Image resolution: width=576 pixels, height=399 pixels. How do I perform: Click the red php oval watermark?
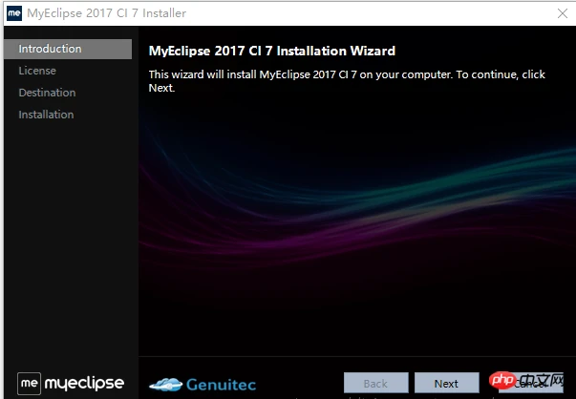click(x=502, y=381)
